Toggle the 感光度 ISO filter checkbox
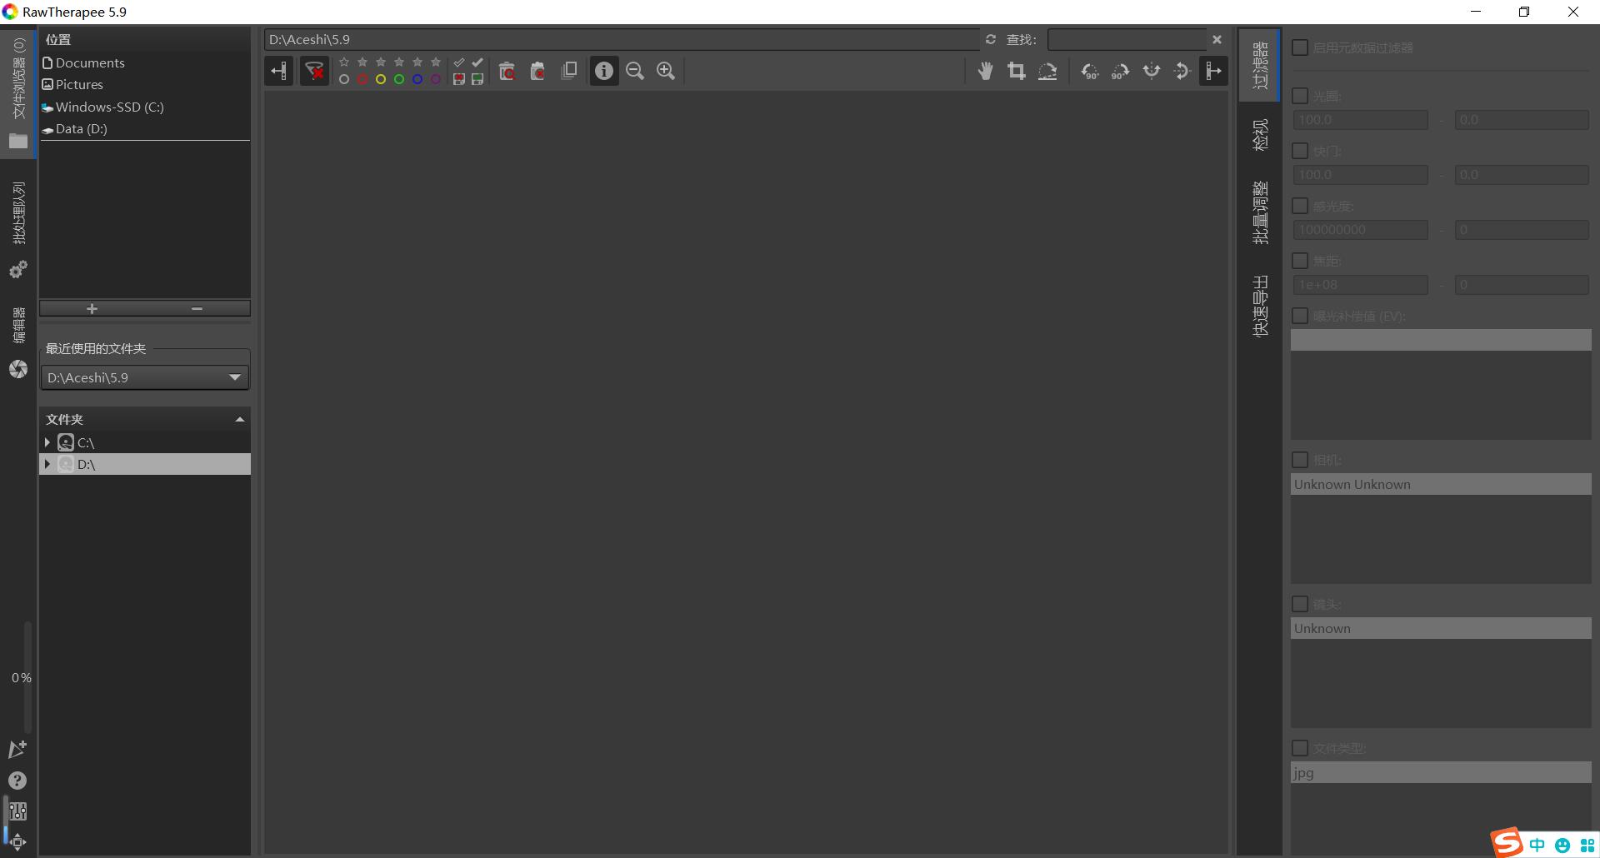The width and height of the screenshot is (1600, 858). pyautogui.click(x=1299, y=206)
